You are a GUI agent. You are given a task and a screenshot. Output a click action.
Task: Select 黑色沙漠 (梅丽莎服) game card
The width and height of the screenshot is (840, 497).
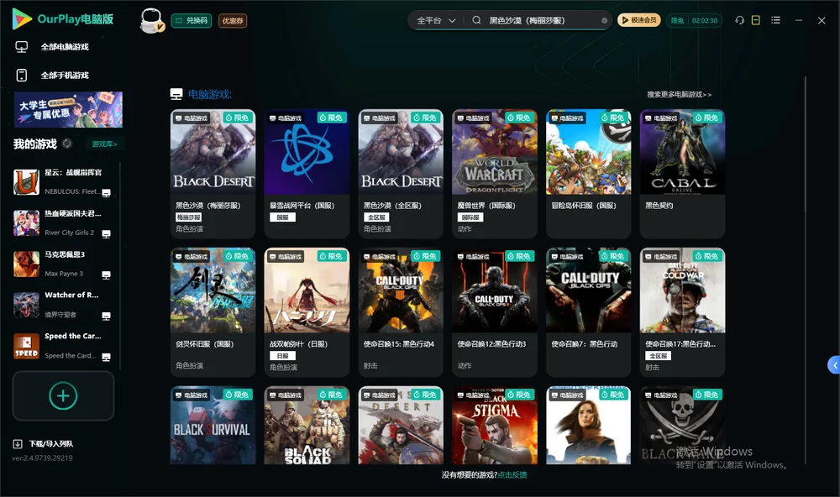[213, 174]
